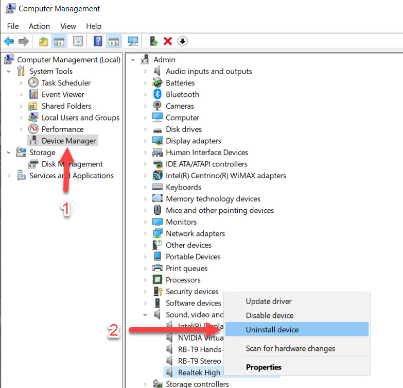The image size is (403, 388).
Task: Click the Forward arrow toolbar icon
Action: click(24, 41)
